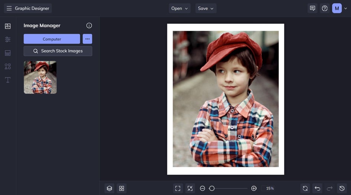The height and width of the screenshot is (195, 351).
Task: Open the Image Manager sidebar icon
Action: [x=8, y=26]
